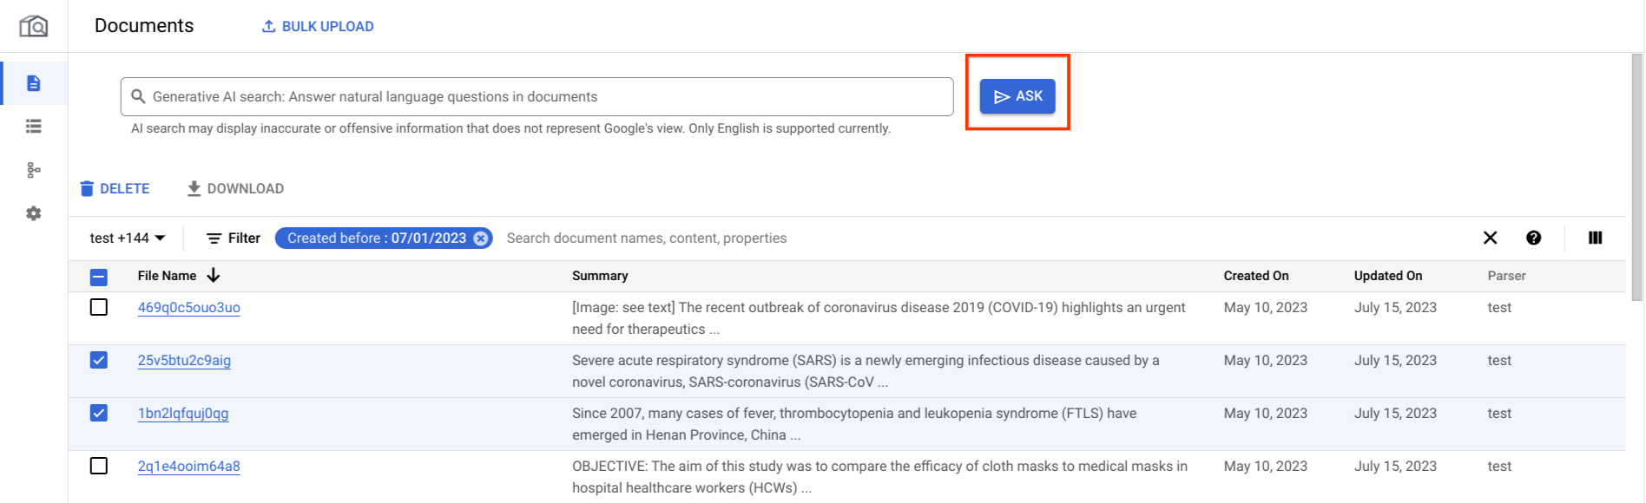Image resolution: width=1646 pixels, height=503 pixels.
Task: Open document link 1bn2lqfquj0qg
Action: (183, 413)
